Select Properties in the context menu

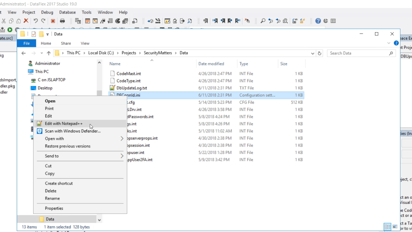54,208
